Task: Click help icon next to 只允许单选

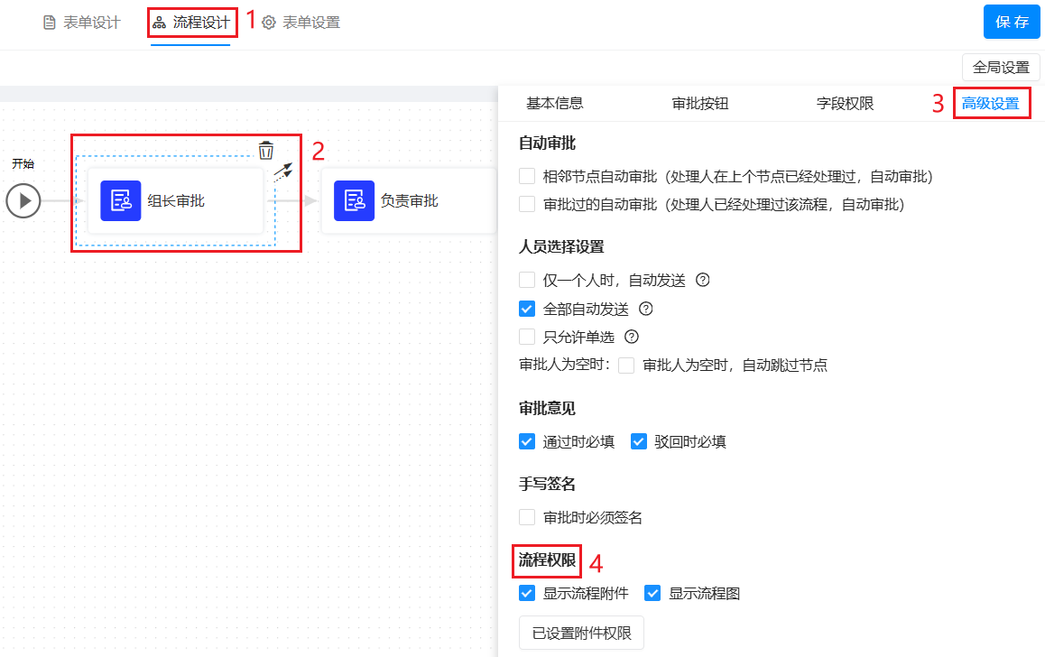Action: pos(632,338)
